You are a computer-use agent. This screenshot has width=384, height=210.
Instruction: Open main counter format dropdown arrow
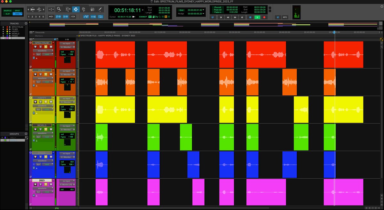pos(143,10)
